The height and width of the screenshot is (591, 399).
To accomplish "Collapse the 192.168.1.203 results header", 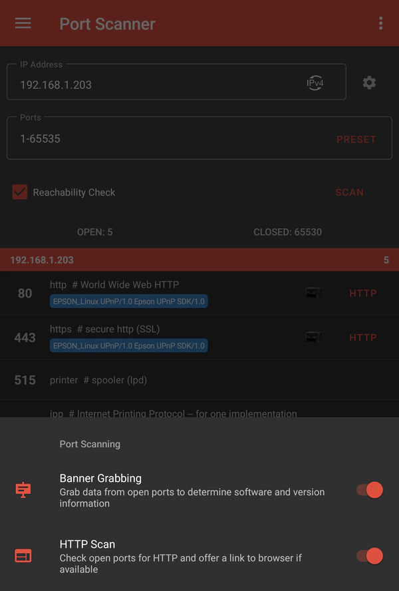I will [199, 260].
